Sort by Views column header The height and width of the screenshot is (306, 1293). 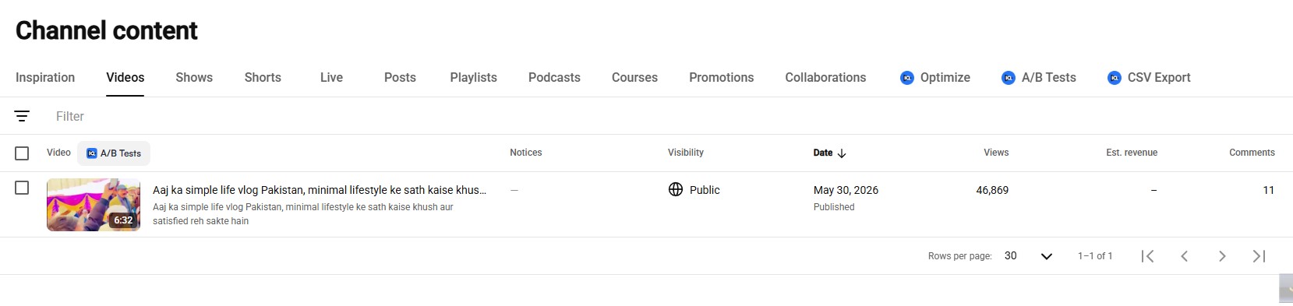(x=996, y=153)
